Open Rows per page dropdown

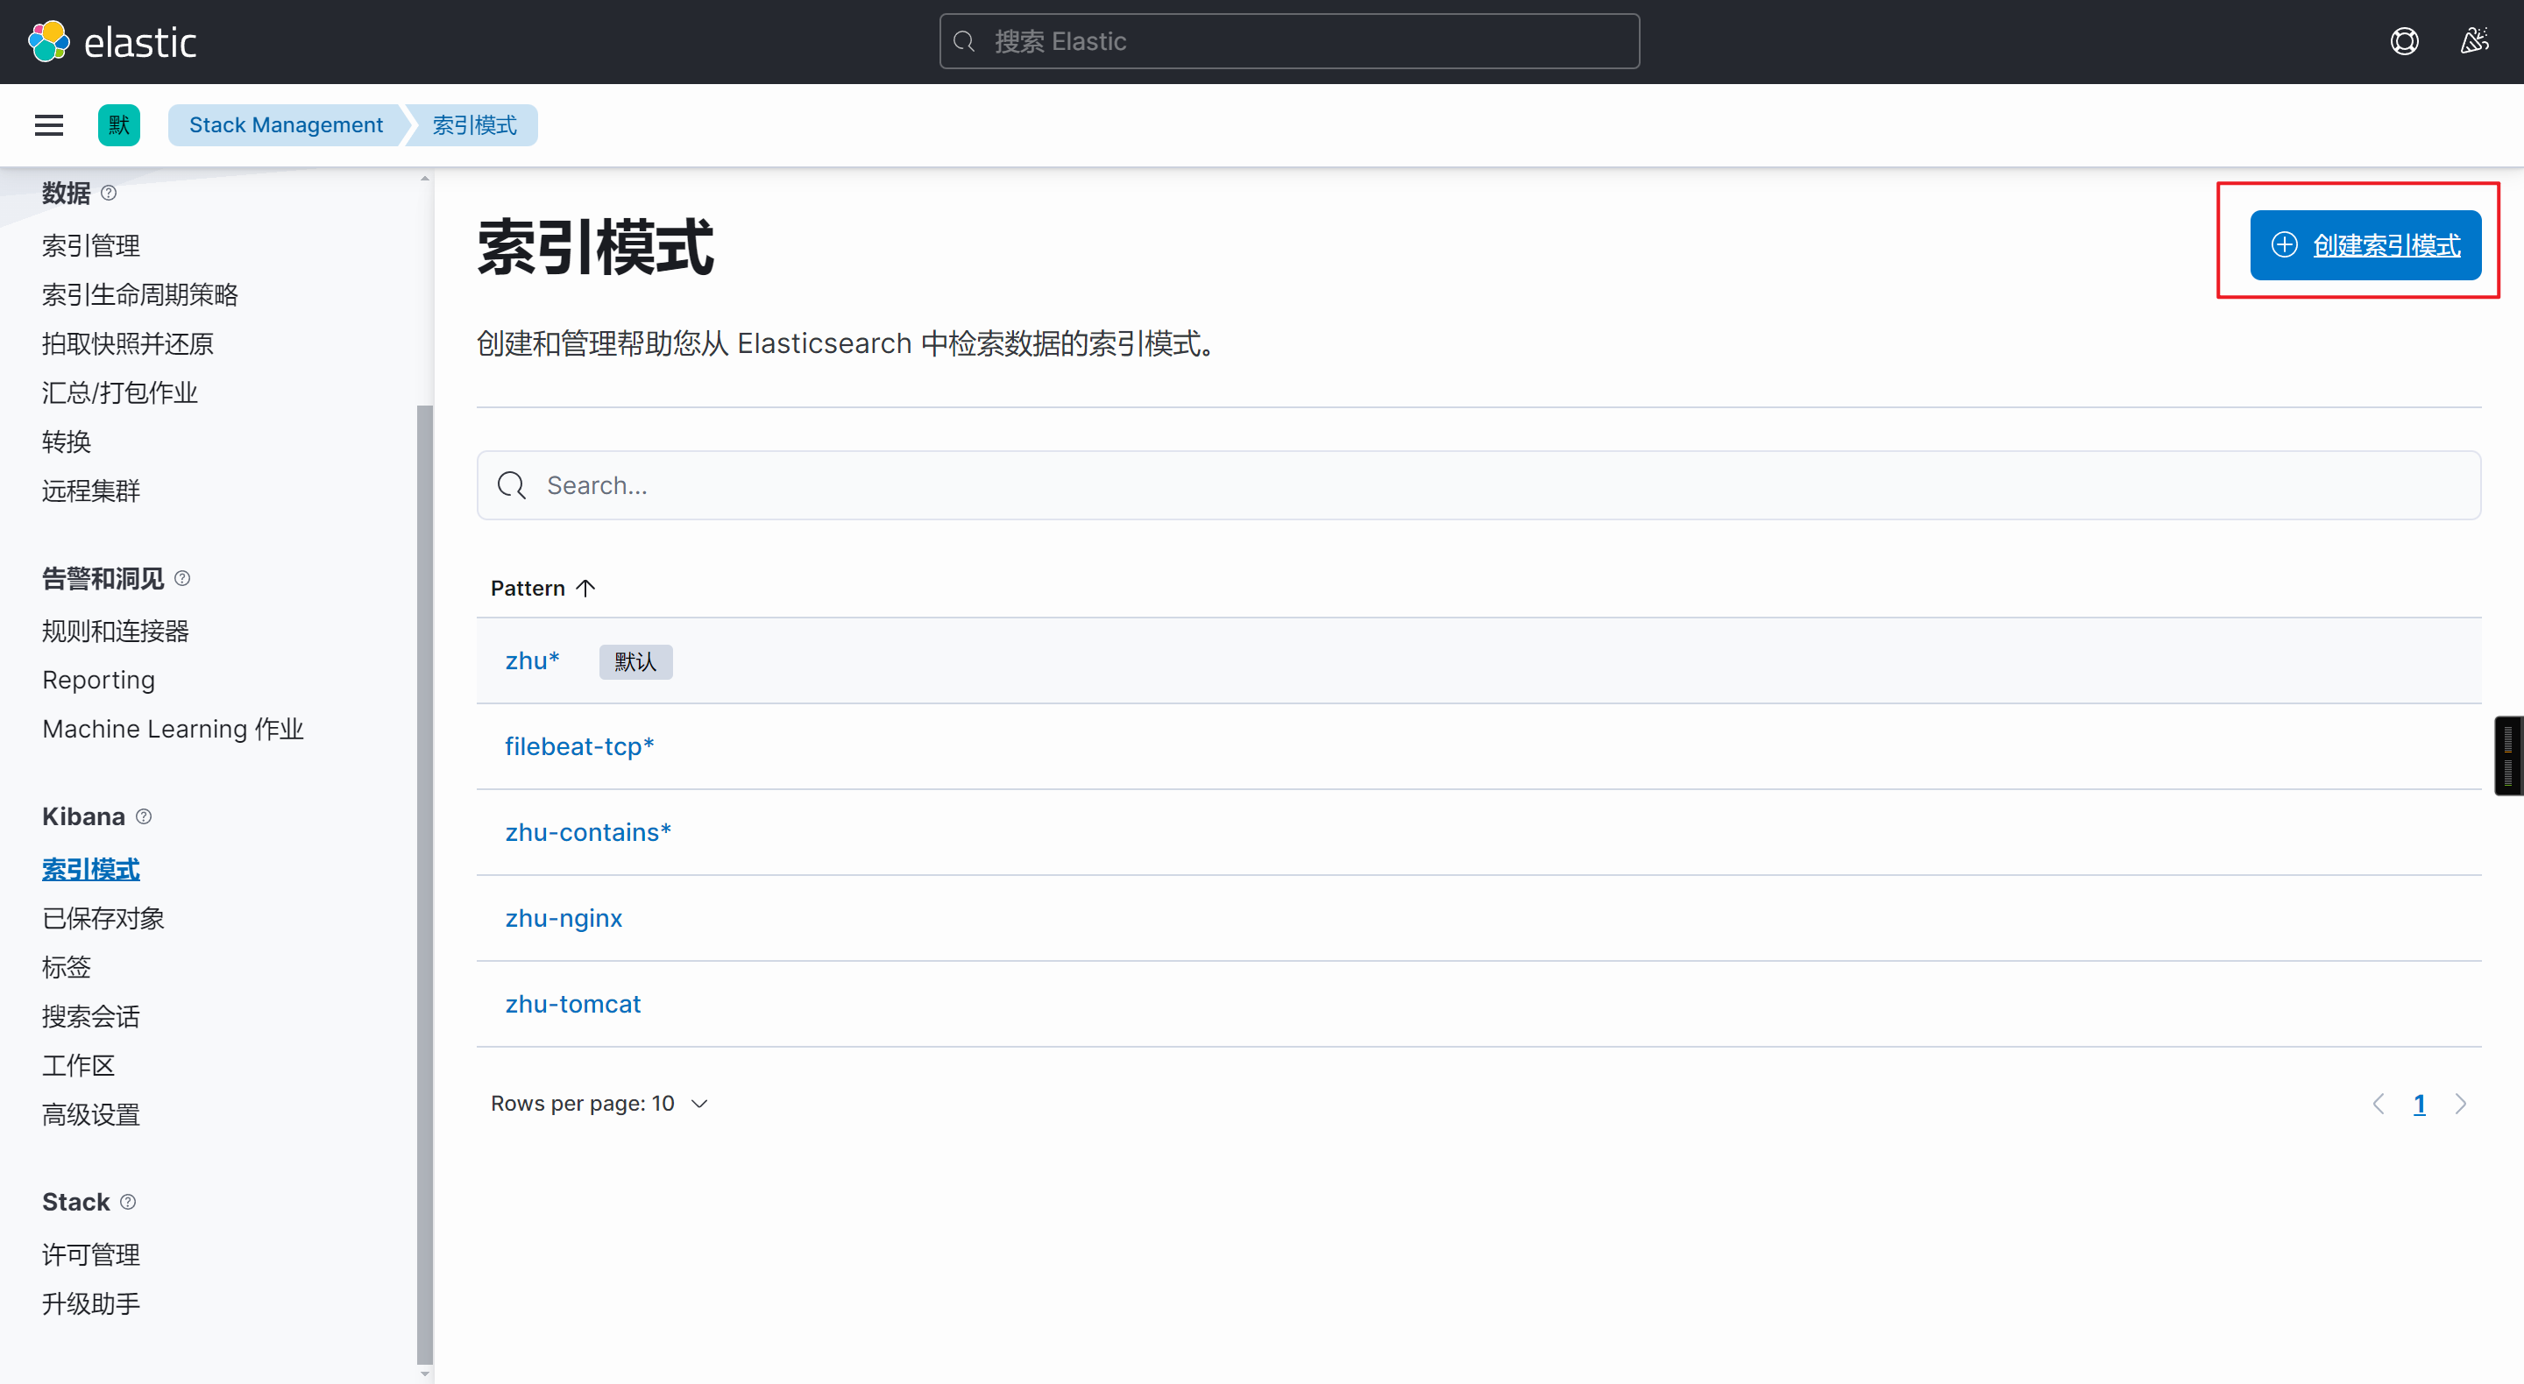click(x=599, y=1103)
